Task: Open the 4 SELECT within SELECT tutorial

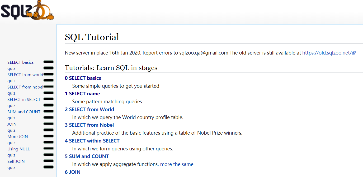Action: tap(92, 141)
